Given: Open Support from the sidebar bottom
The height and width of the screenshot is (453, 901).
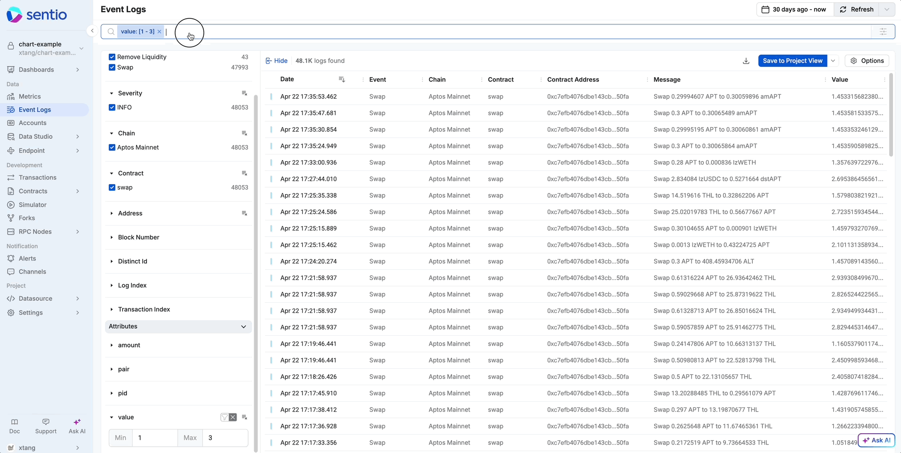Looking at the screenshot, I should [x=46, y=426].
